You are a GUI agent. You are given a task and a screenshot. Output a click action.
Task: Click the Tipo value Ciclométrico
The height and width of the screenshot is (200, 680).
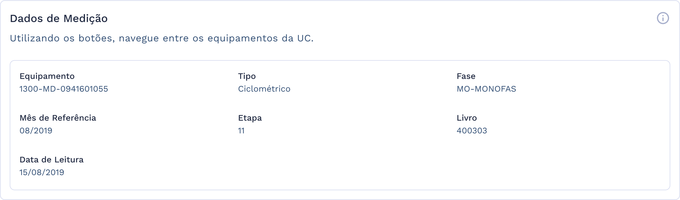click(264, 89)
